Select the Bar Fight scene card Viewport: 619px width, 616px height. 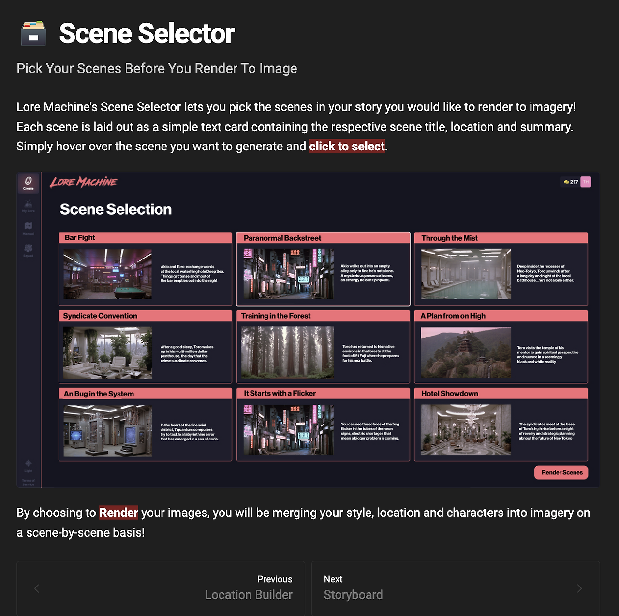tap(145, 269)
